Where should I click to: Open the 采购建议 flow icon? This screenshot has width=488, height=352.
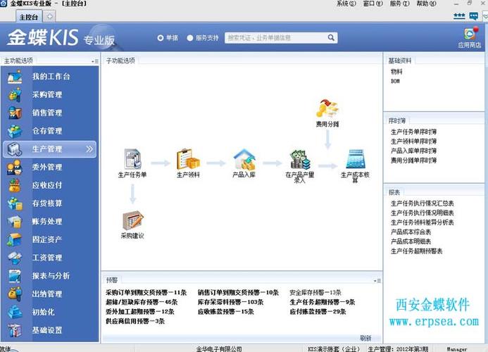coord(132,220)
